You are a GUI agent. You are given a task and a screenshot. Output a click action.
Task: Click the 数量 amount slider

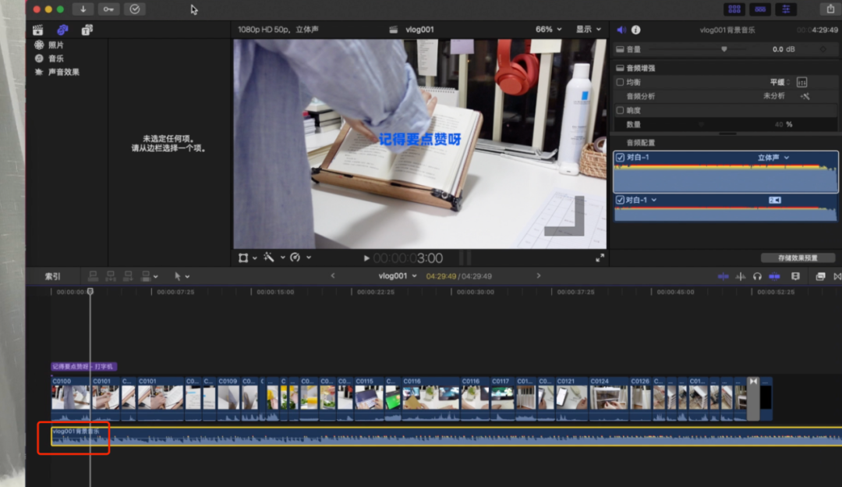(x=702, y=125)
